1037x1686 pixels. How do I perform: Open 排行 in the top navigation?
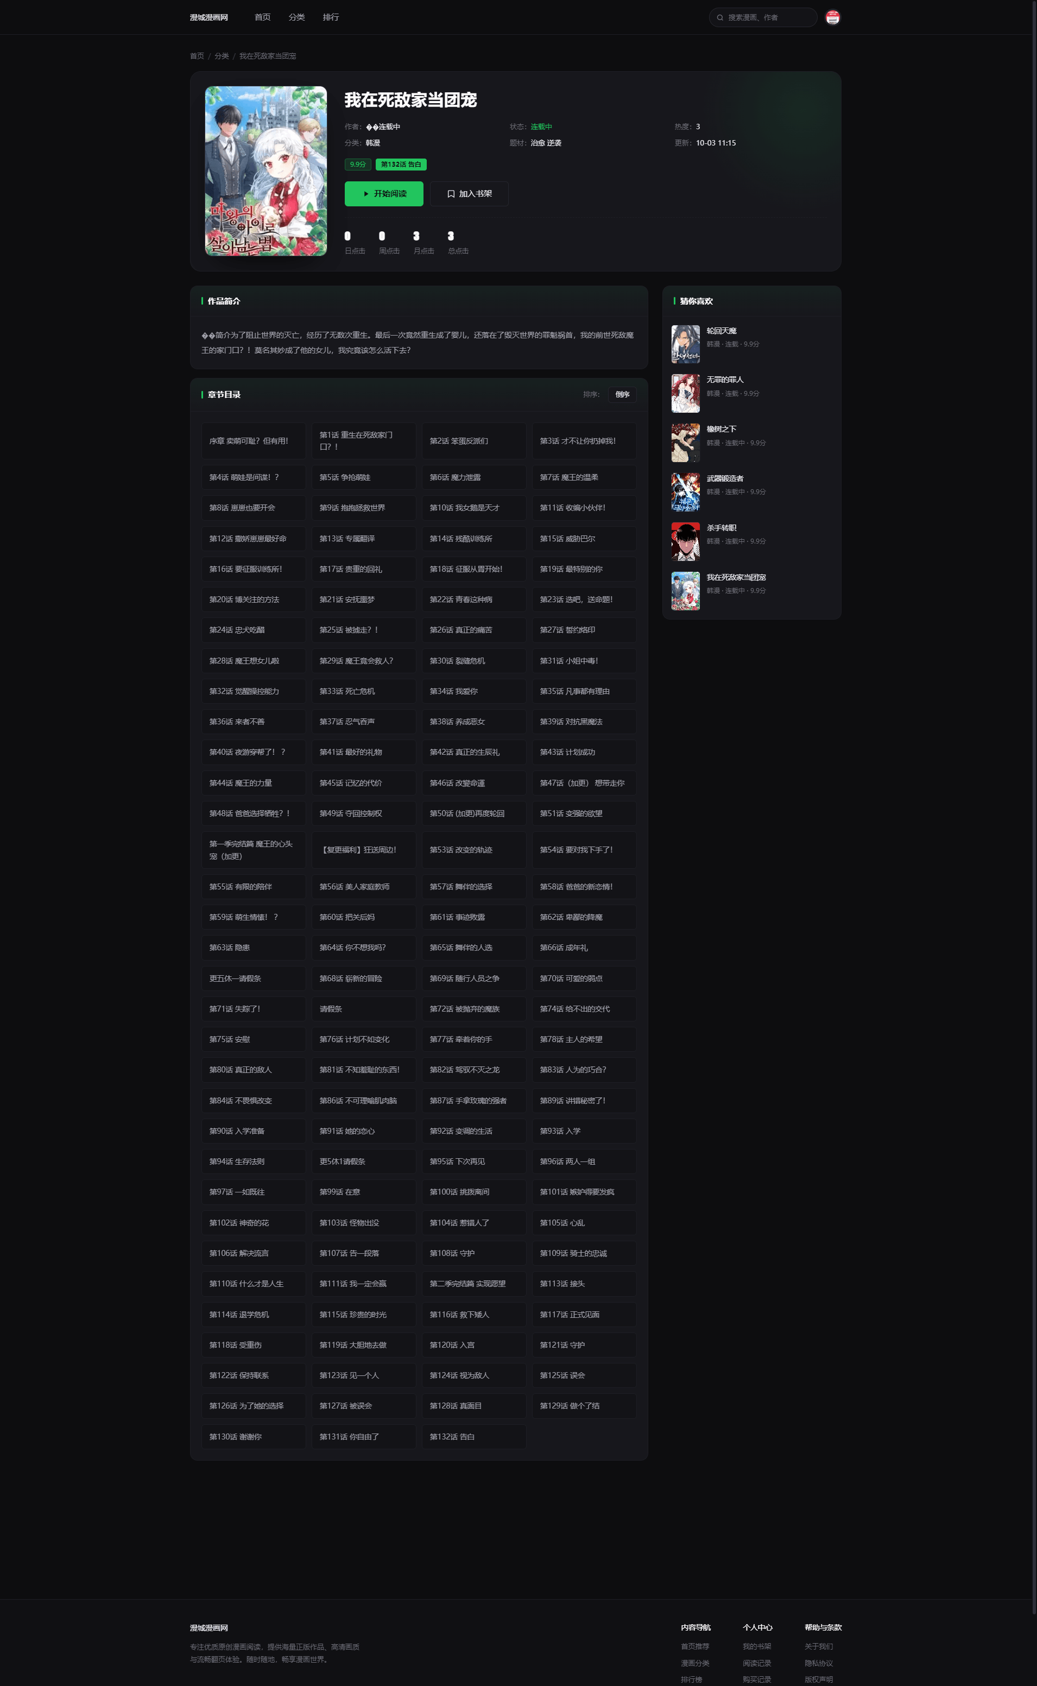pyautogui.click(x=331, y=17)
